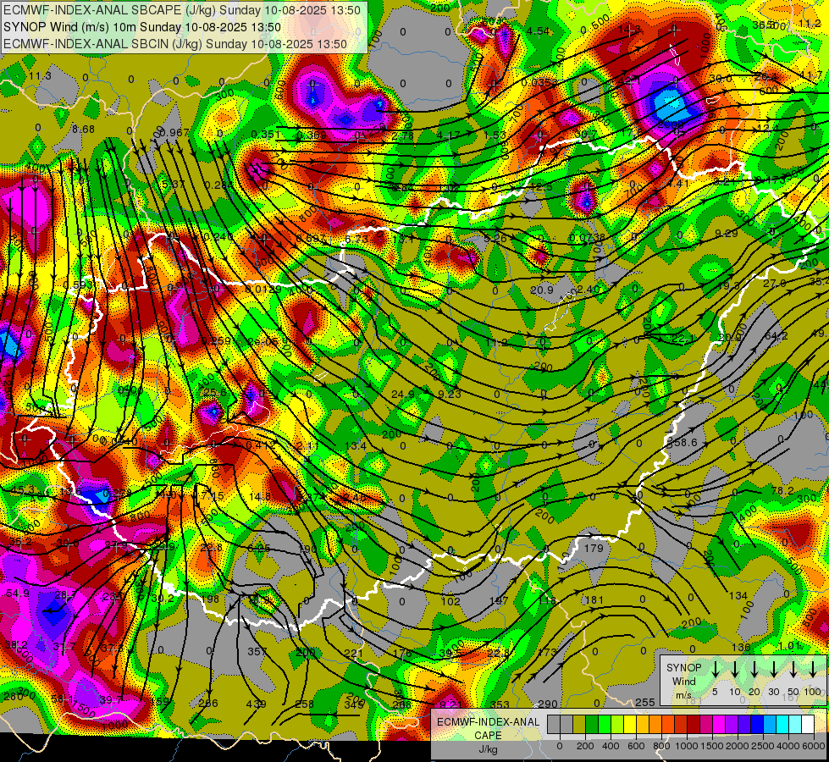Image resolution: width=829 pixels, height=762 pixels.
Task: Click the map value '9.23'
Action: point(450,394)
